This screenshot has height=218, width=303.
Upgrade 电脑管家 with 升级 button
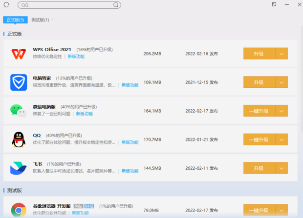pyautogui.click(x=259, y=82)
